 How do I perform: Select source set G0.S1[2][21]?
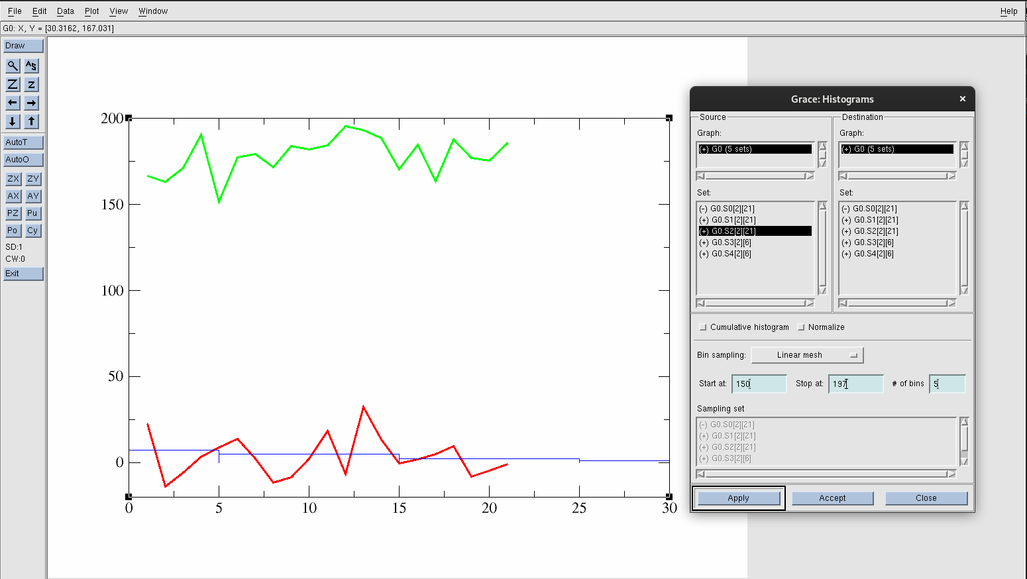coord(733,220)
